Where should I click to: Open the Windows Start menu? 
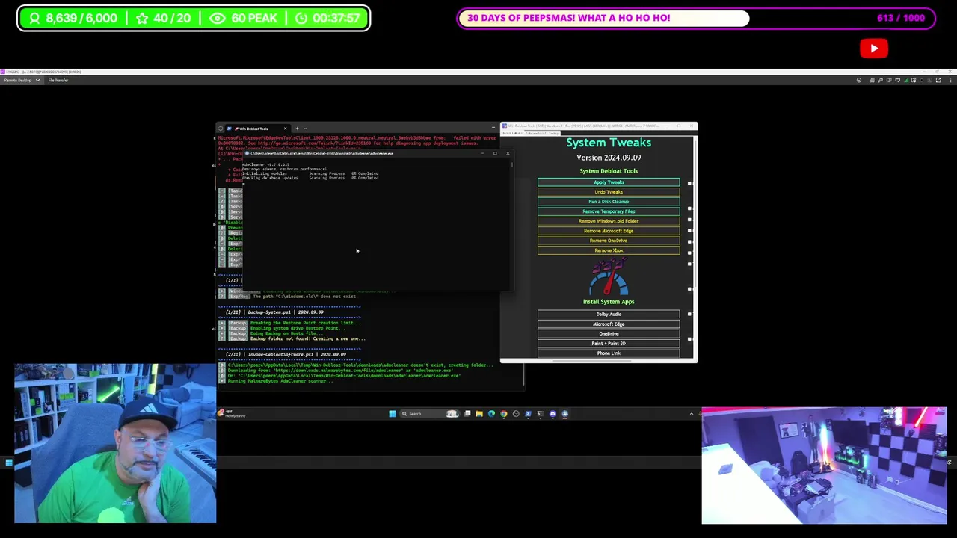click(393, 414)
